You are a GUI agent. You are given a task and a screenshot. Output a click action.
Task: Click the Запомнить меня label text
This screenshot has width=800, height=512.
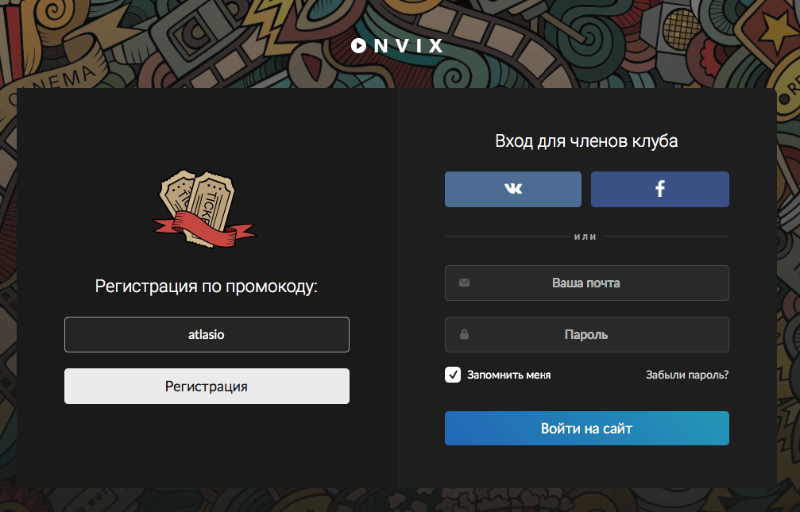pyautogui.click(x=508, y=375)
